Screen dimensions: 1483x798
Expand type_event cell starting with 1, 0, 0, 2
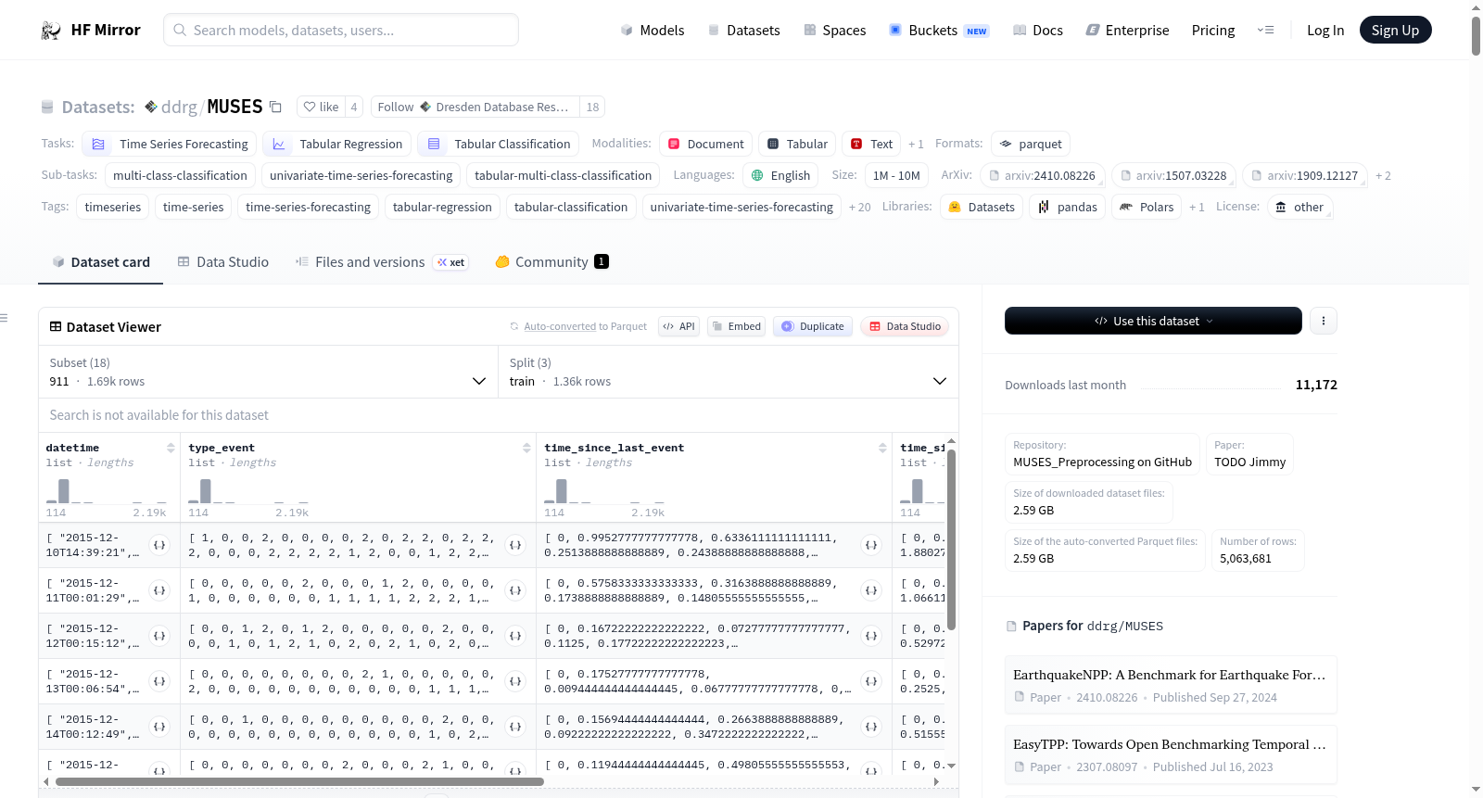[x=515, y=545]
